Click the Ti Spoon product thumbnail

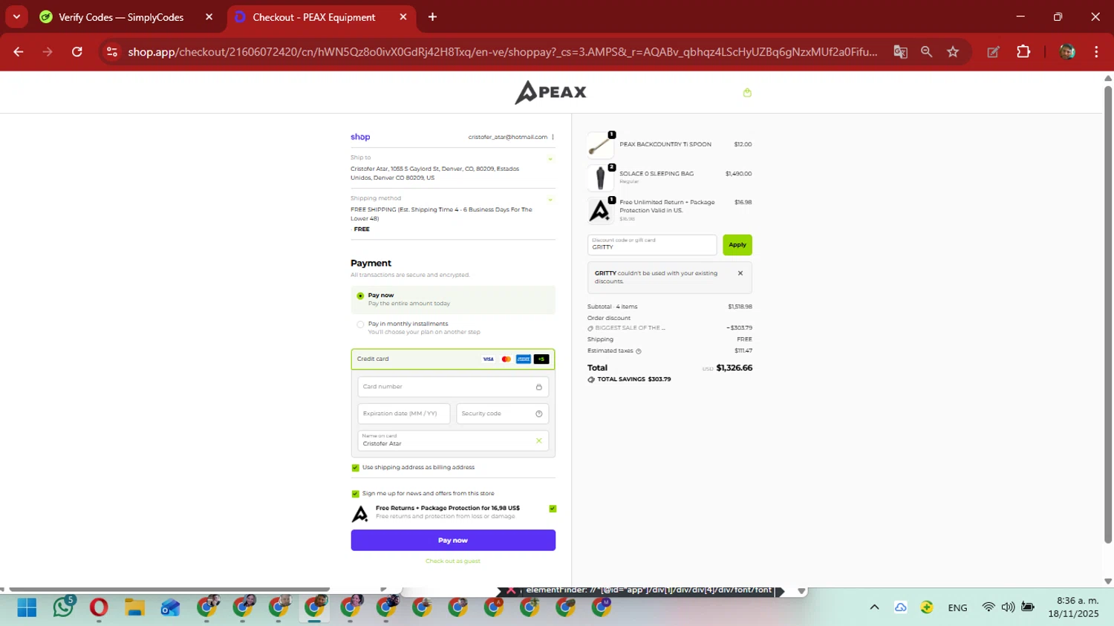click(x=600, y=146)
